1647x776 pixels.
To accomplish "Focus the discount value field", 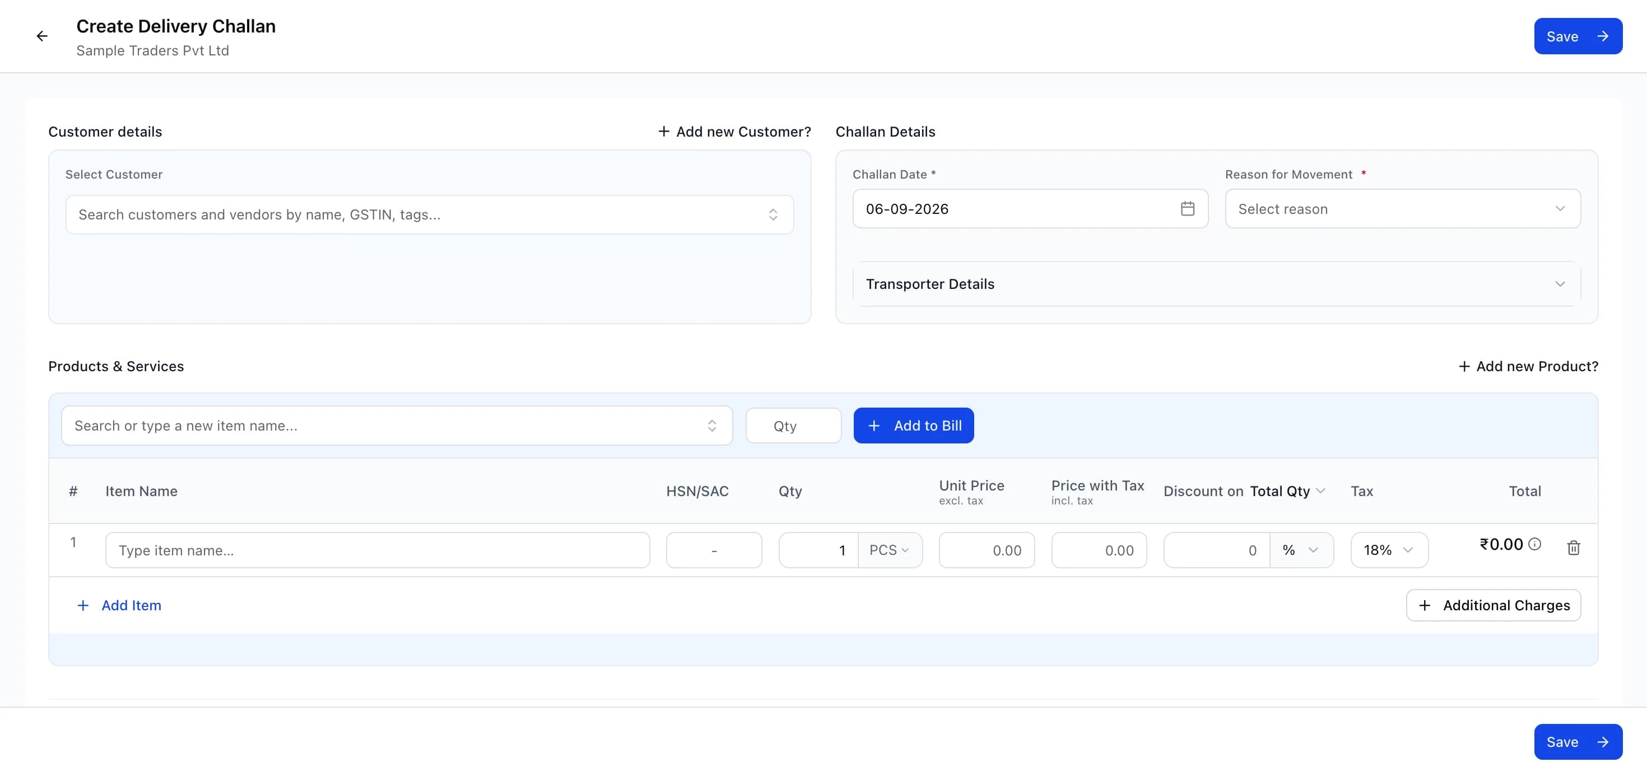I will 1217,550.
